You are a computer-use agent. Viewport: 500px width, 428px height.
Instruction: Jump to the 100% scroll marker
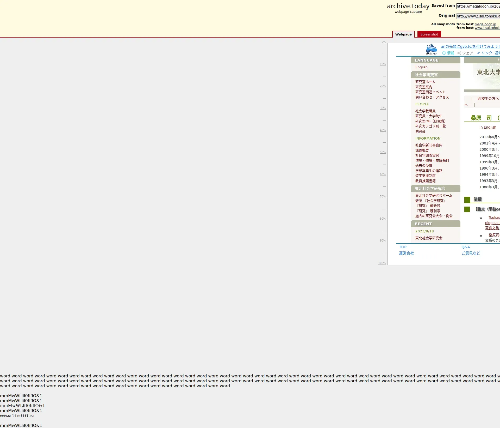coord(382,263)
